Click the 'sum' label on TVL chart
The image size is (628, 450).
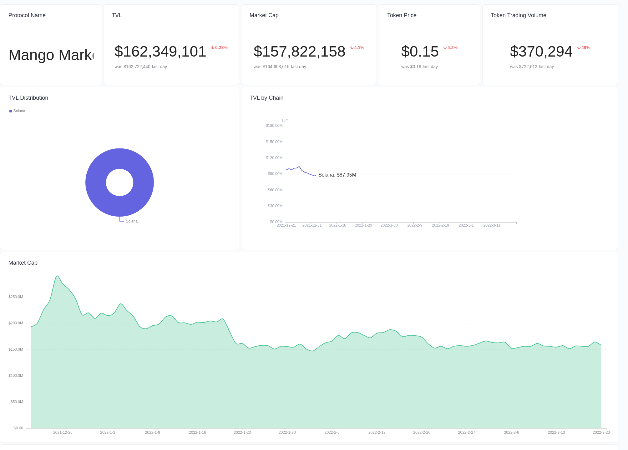[285, 120]
